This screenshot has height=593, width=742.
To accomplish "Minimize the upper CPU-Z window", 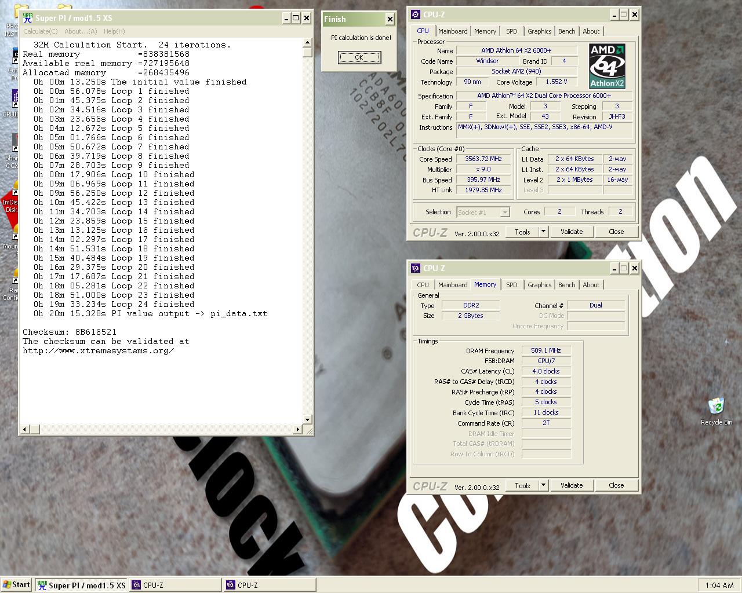I will pyautogui.click(x=614, y=14).
